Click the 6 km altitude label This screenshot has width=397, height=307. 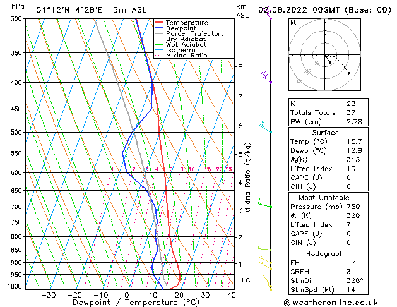[240, 126]
